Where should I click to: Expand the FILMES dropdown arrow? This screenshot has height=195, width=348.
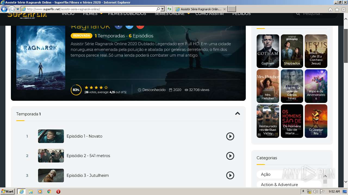click(101, 14)
